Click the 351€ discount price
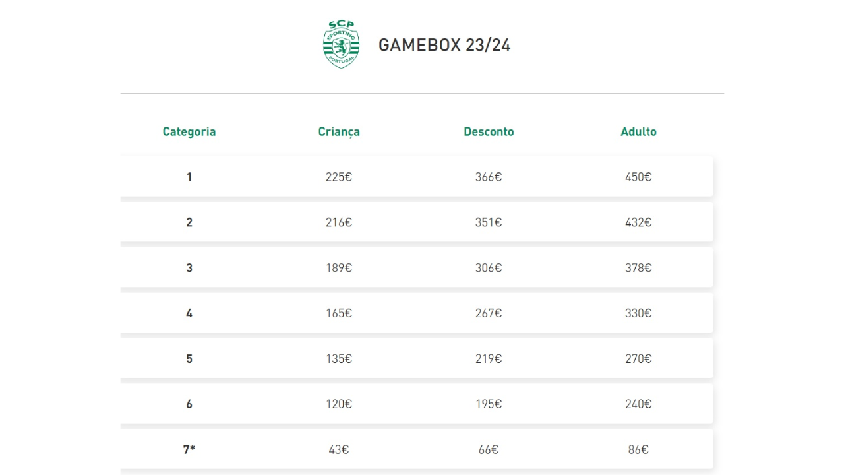 point(489,222)
